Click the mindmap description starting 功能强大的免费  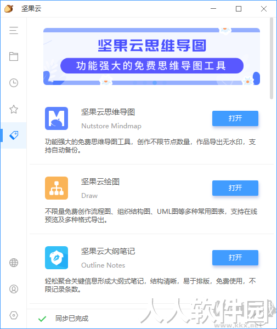point(150,146)
